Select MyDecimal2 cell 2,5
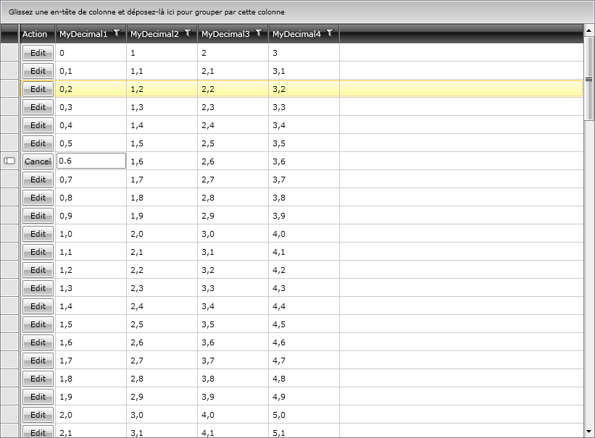The image size is (595, 438). point(162,324)
